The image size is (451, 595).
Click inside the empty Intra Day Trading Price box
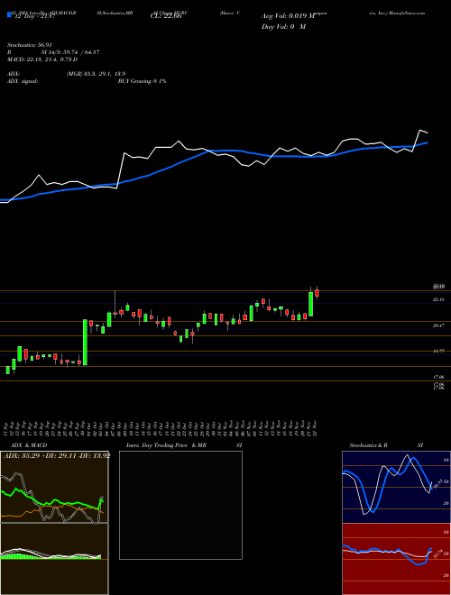(x=180, y=505)
